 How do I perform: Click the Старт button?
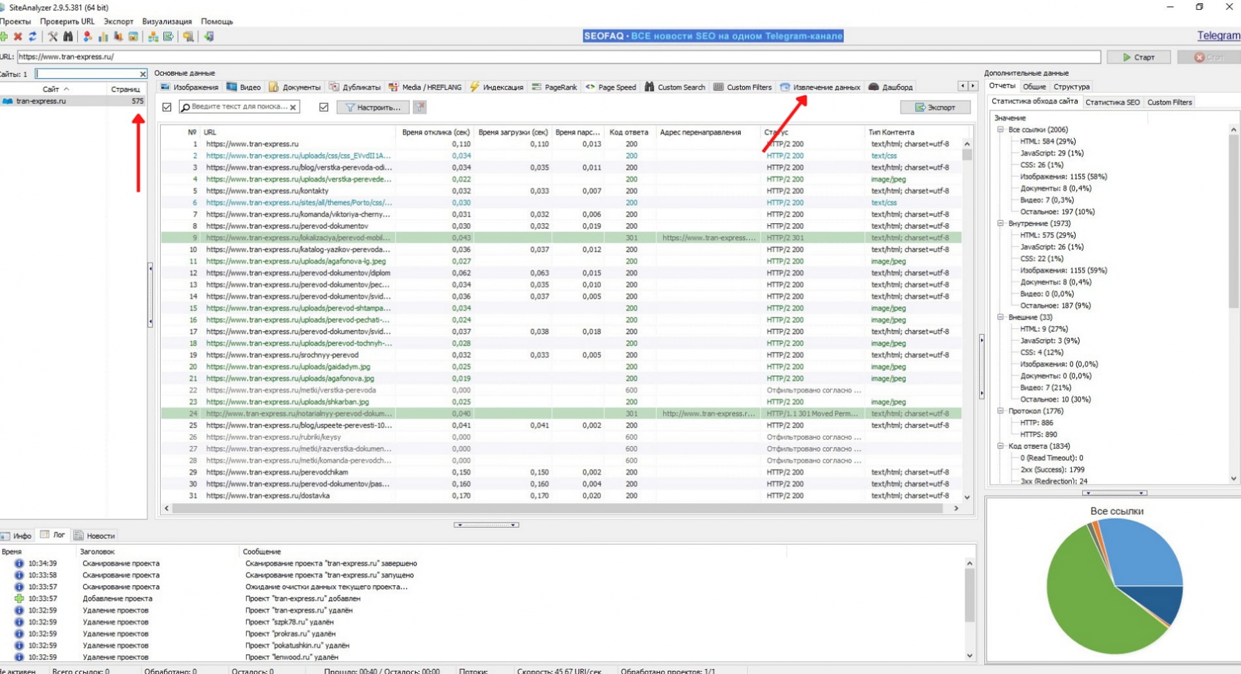[x=1138, y=57]
